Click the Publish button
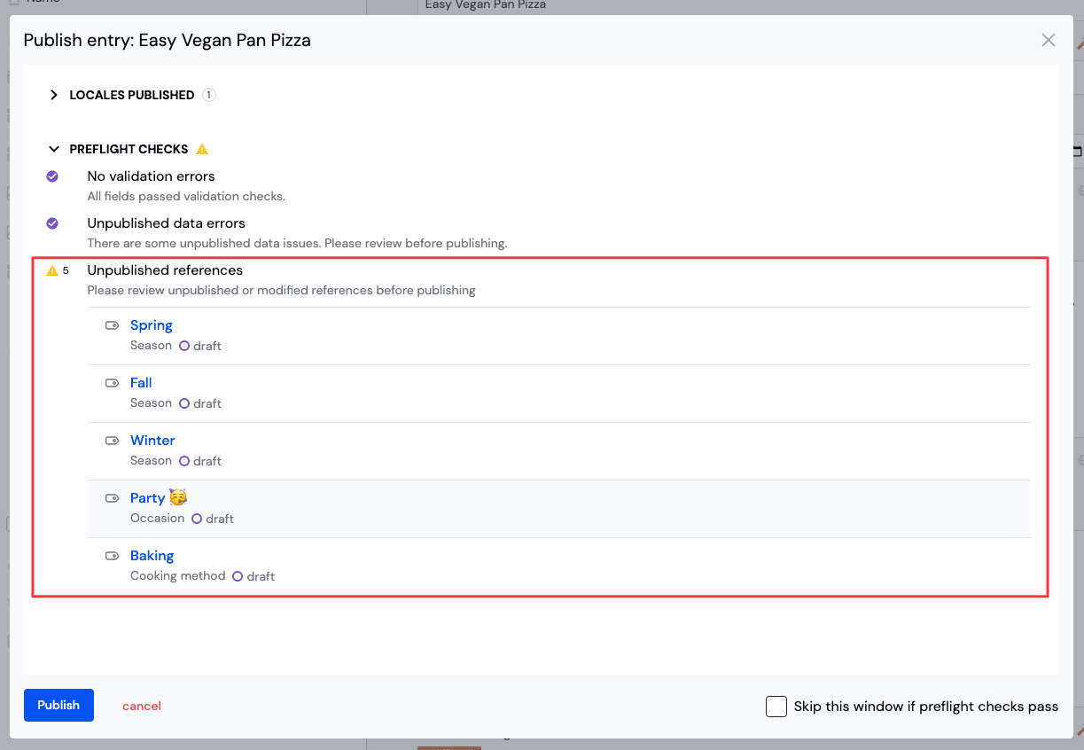Screen dimensions: 1084x750 (x=58, y=705)
